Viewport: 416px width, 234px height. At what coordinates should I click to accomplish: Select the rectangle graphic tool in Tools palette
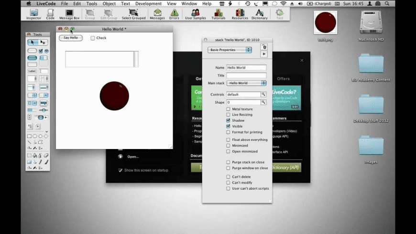click(x=29, y=136)
